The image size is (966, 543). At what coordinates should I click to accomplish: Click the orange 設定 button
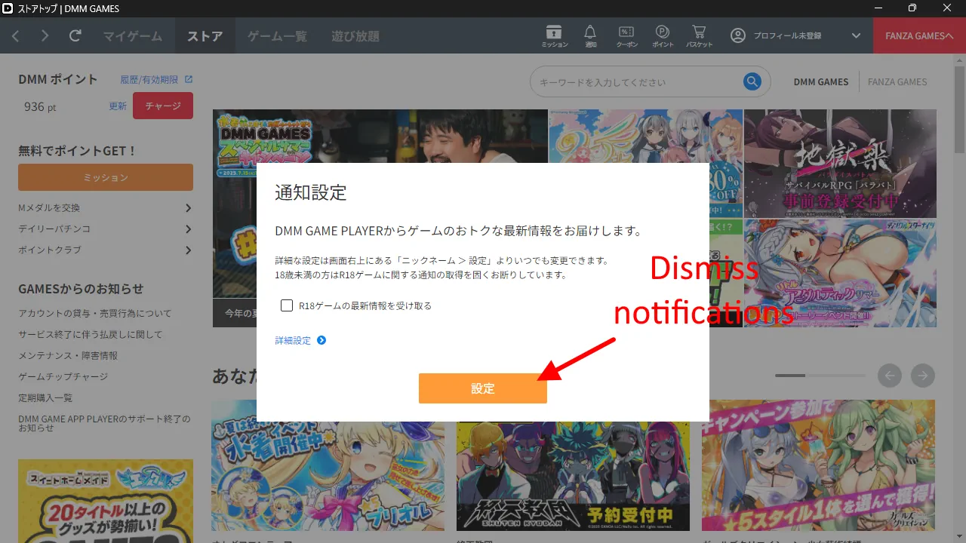click(x=483, y=388)
